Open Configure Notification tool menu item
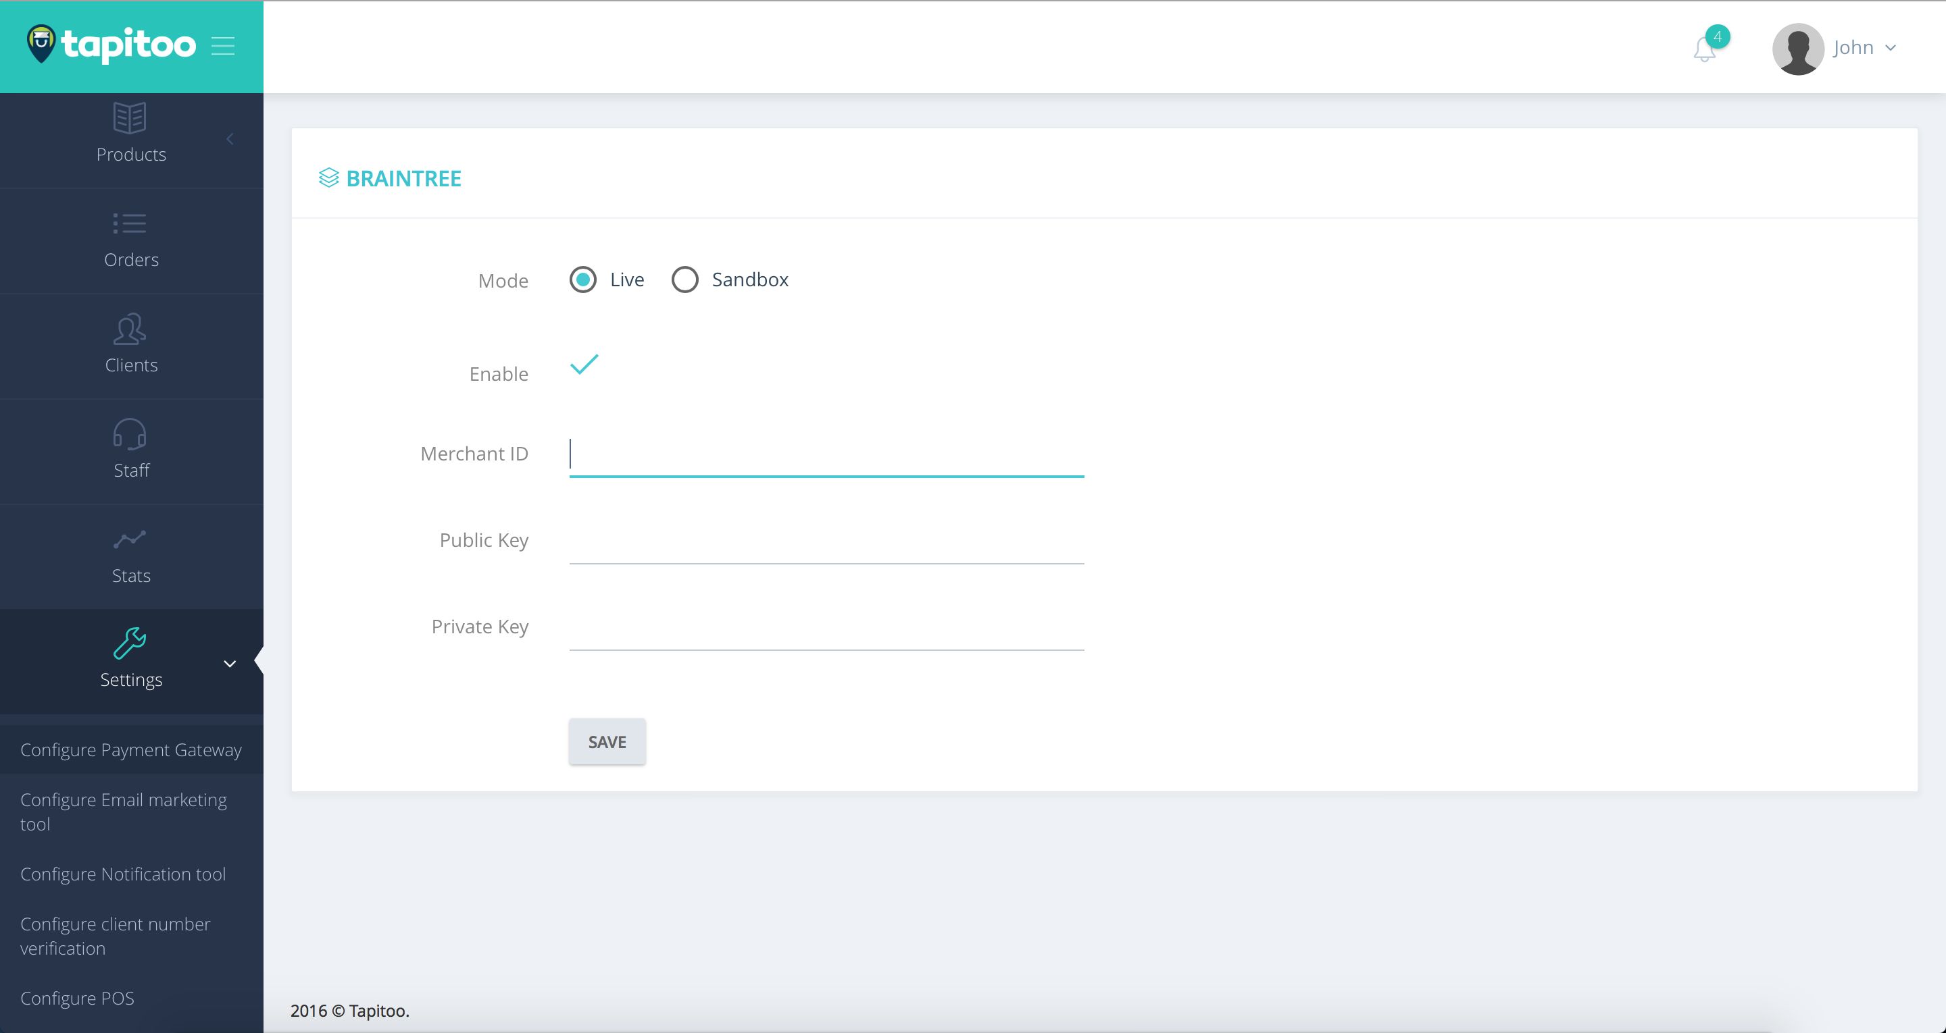This screenshot has height=1033, width=1946. pos(123,874)
